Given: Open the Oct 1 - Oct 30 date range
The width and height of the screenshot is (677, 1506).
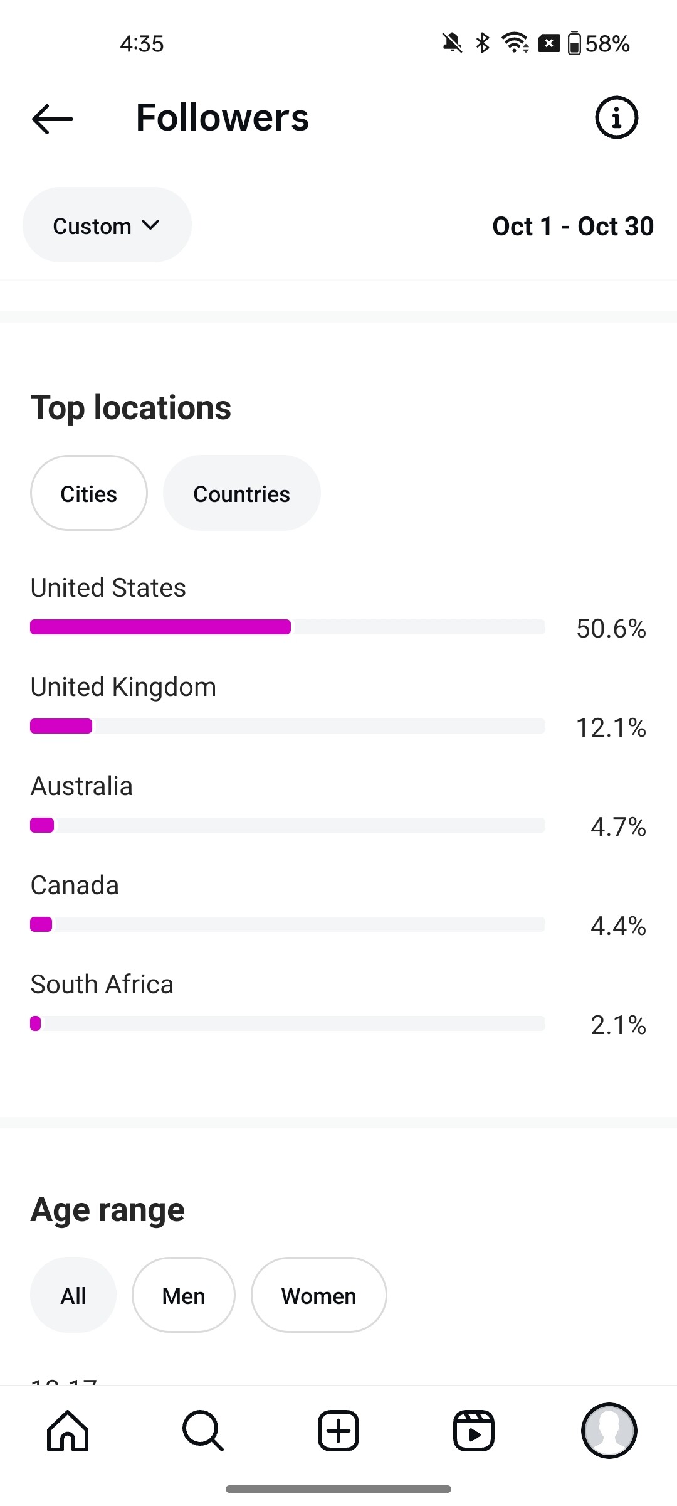Looking at the screenshot, I should click(x=572, y=226).
